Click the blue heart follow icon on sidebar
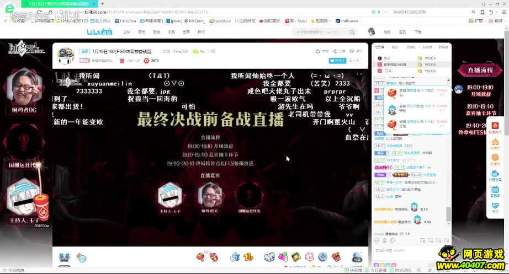This screenshot has height=274, width=509. pos(495,206)
